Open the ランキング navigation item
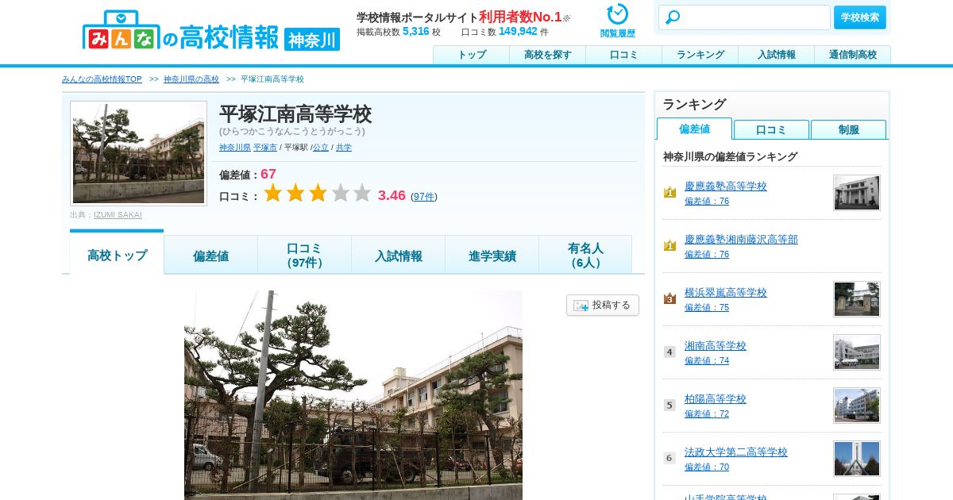The height and width of the screenshot is (500, 953). point(700,55)
